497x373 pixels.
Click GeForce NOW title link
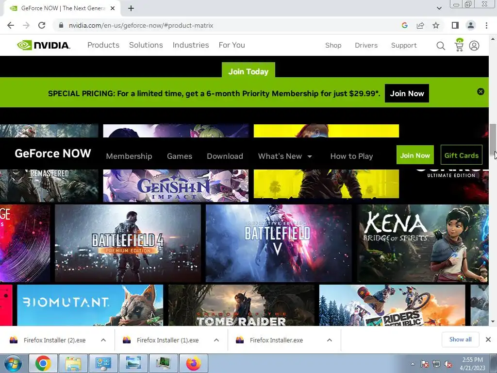(x=52, y=153)
